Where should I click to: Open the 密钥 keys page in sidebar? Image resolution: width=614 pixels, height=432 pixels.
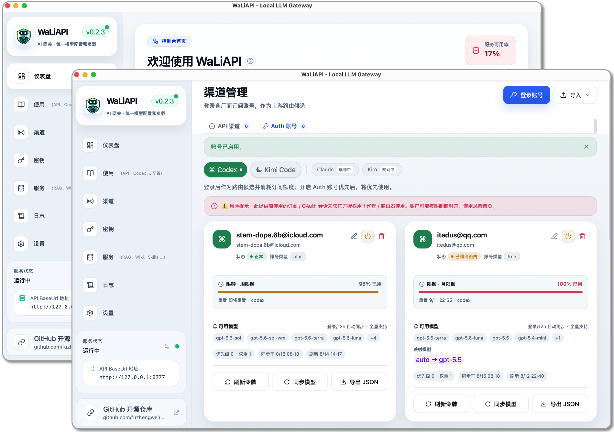108,229
